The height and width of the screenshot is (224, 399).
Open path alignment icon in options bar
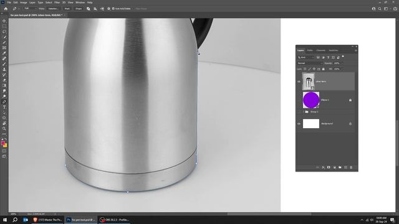pyautogui.click(x=95, y=9)
